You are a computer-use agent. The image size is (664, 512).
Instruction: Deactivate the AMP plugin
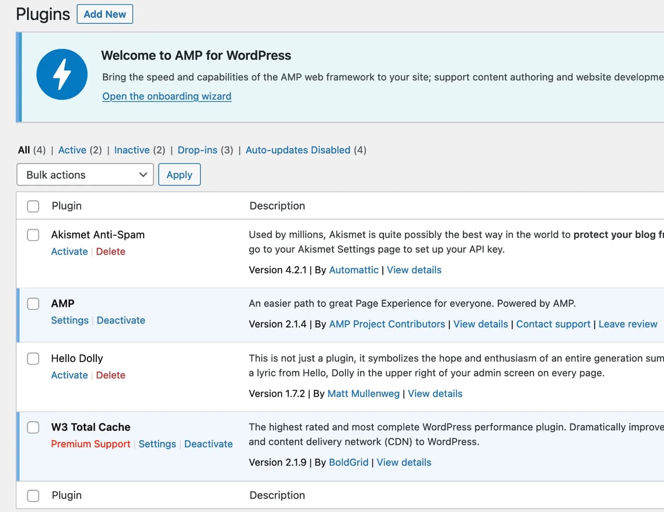click(121, 320)
